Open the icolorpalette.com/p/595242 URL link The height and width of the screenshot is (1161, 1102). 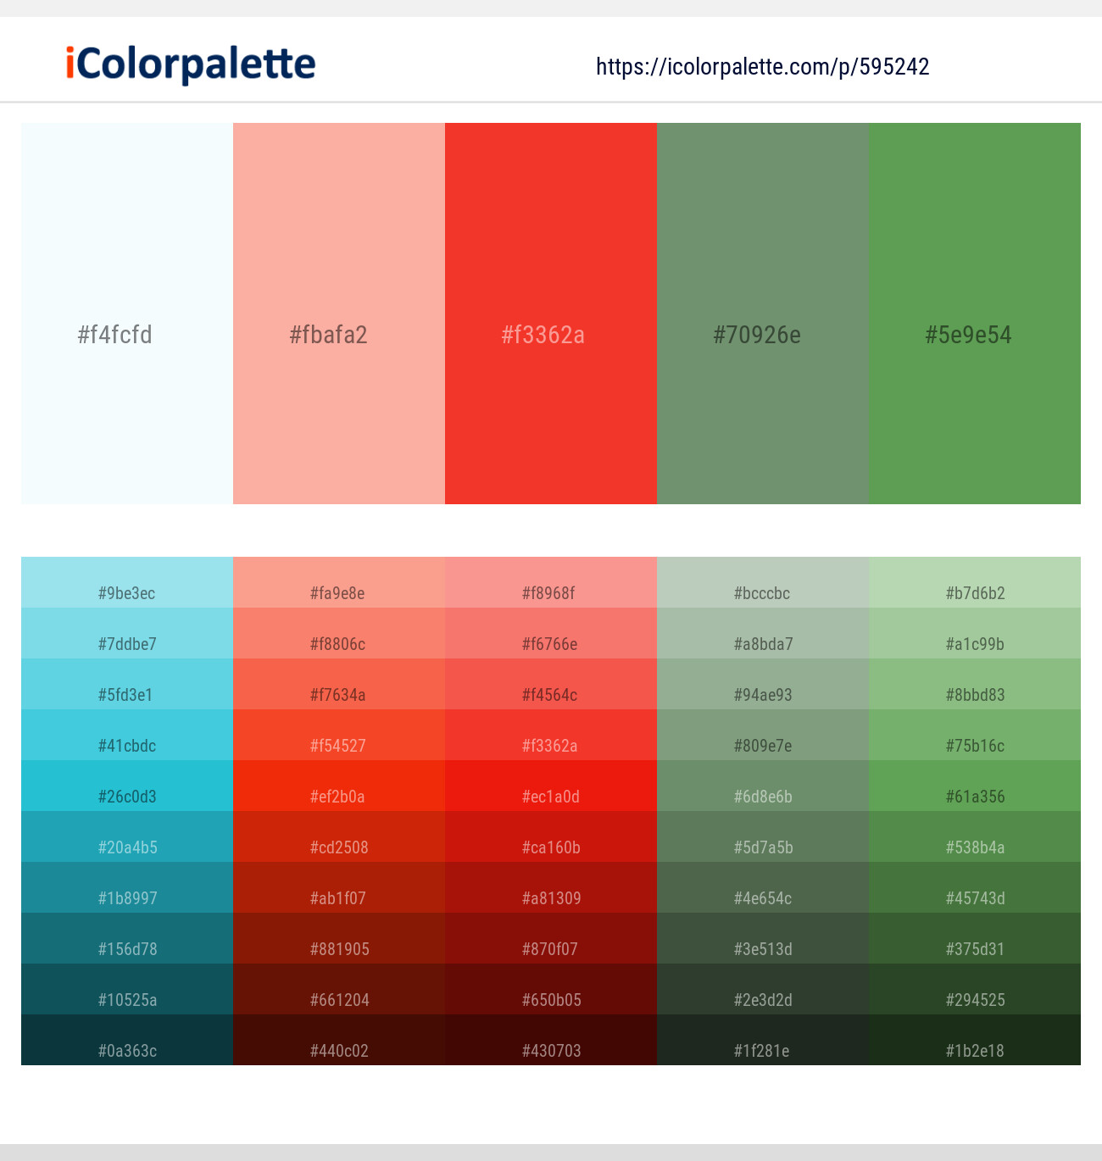763,67
